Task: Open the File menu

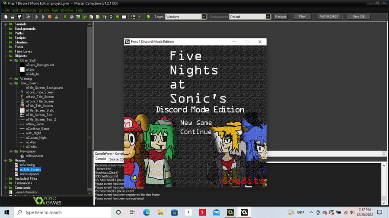Action: [7, 10]
